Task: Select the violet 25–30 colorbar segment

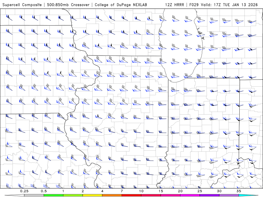Action: point(209,195)
